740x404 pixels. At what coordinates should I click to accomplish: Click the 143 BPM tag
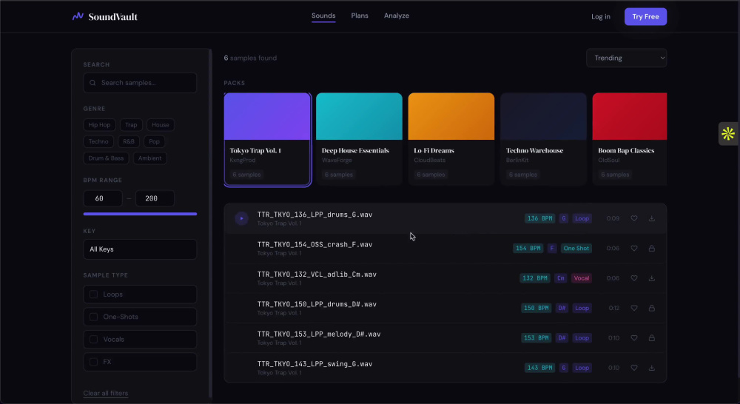click(540, 368)
